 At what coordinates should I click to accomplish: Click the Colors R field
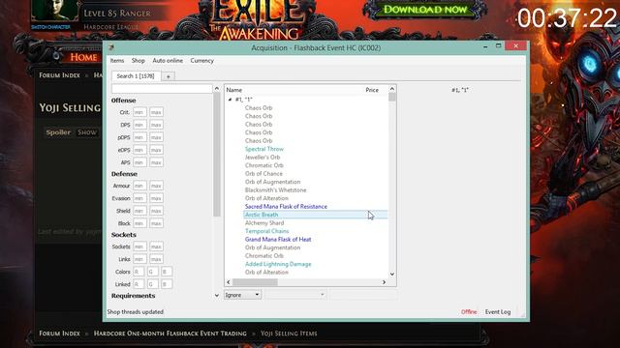[139, 272]
